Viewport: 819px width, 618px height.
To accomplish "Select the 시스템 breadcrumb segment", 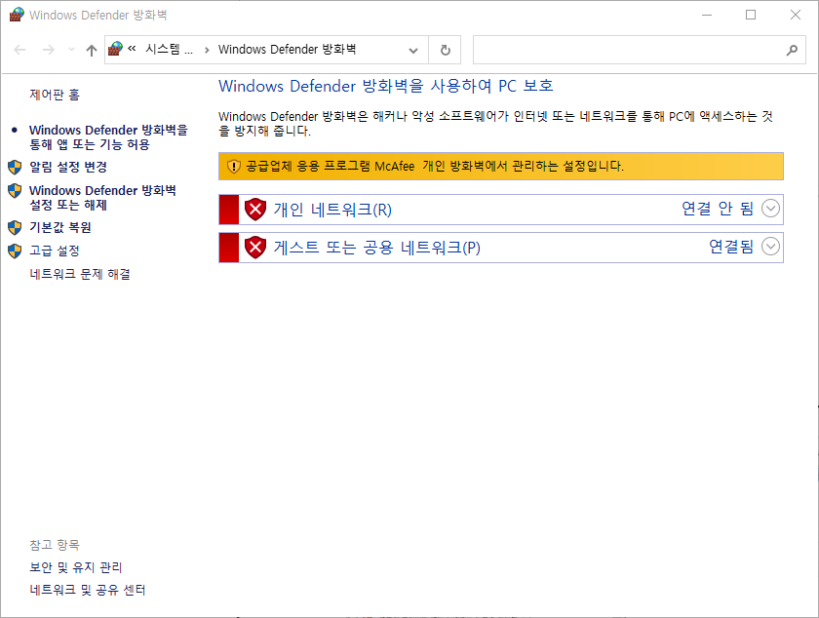I will (x=169, y=49).
